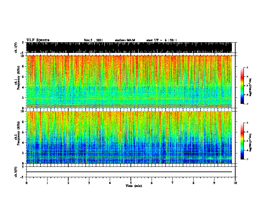The image size is (265, 205).
Task: Click time axis tick label "8"
Action: coord(193,183)
